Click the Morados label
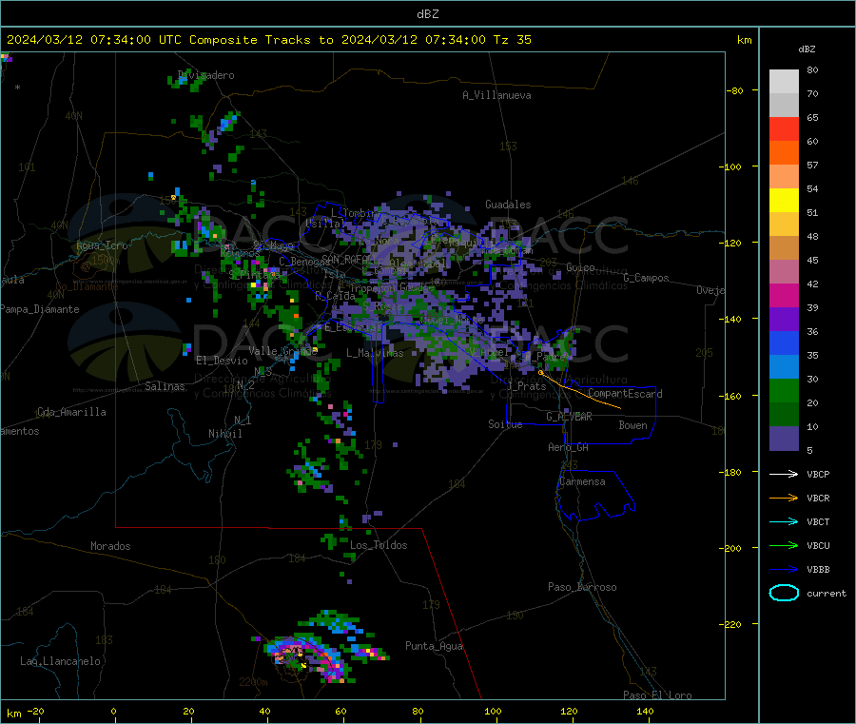 click(110, 546)
